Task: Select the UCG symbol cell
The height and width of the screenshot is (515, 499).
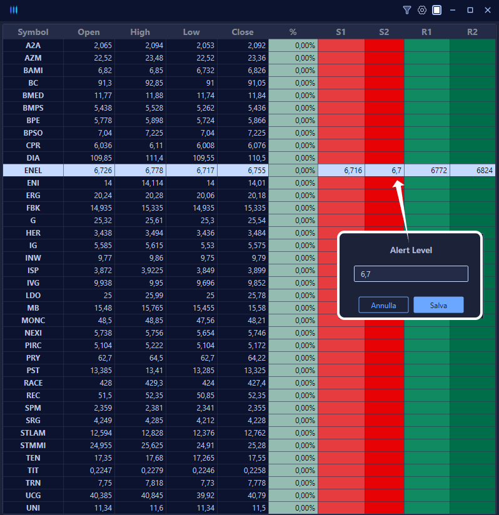Action: click(x=33, y=495)
